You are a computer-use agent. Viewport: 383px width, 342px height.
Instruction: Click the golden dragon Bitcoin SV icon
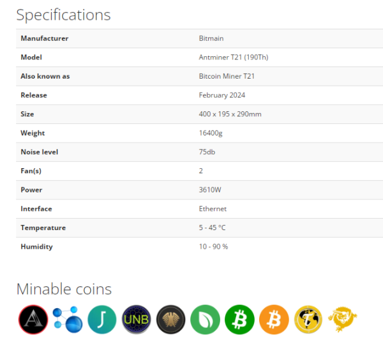tap(342, 320)
